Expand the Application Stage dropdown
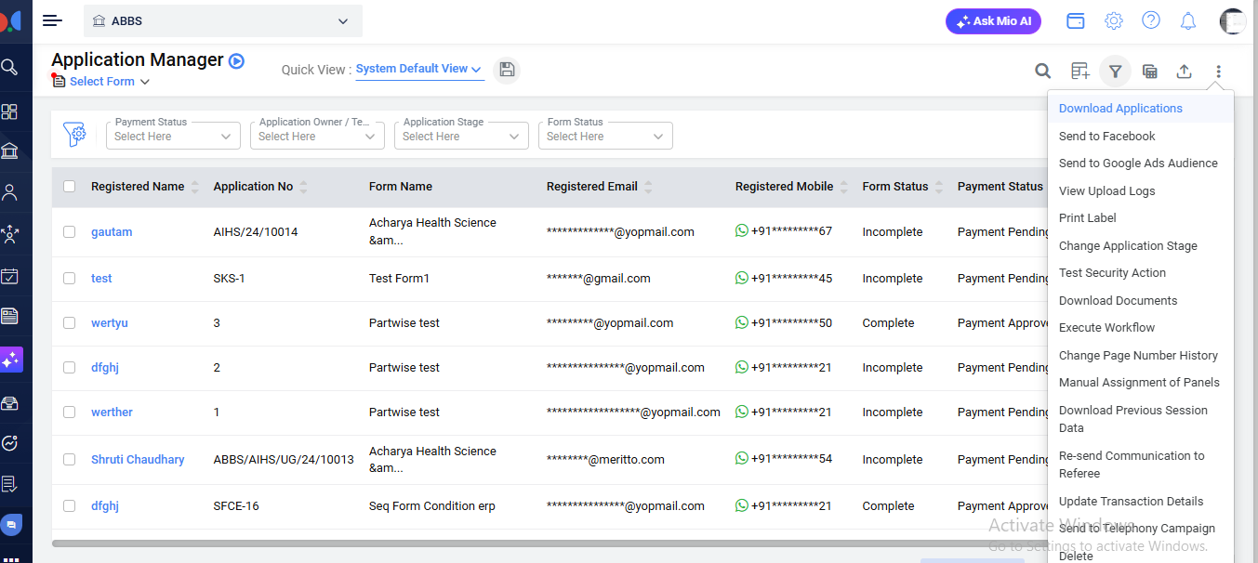The width and height of the screenshot is (1258, 563). [461, 136]
